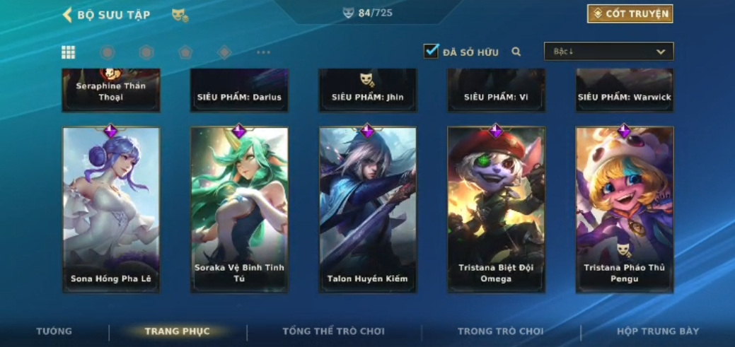This screenshot has width=735, height=347.
Task: Open the Trong Trò Chơi tab
Action: click(x=501, y=331)
